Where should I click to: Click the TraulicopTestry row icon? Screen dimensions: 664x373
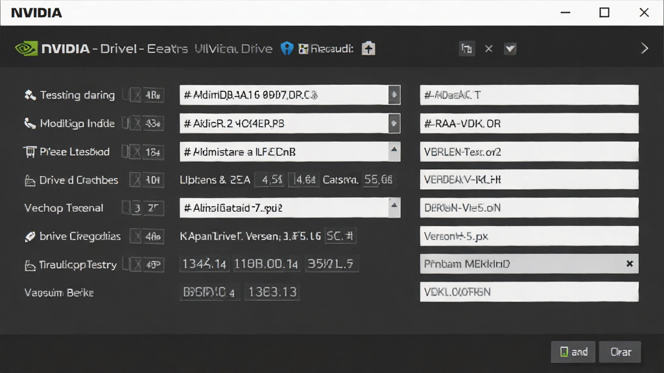(30, 265)
